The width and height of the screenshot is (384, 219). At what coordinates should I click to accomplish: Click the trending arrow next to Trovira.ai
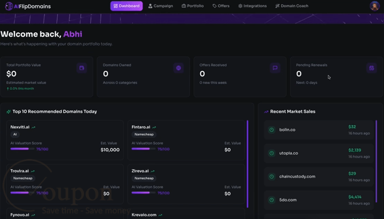point(33,171)
